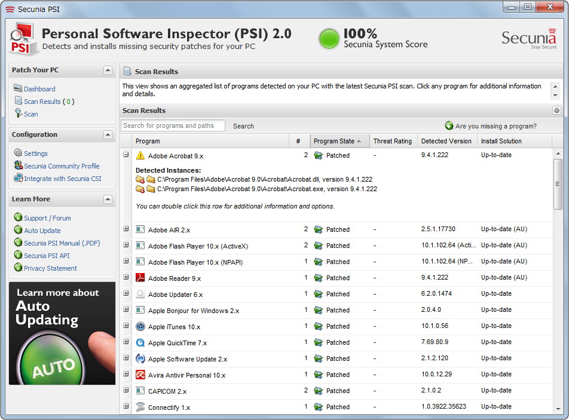
Task: Click the PSI logo in the header
Action: point(23,38)
